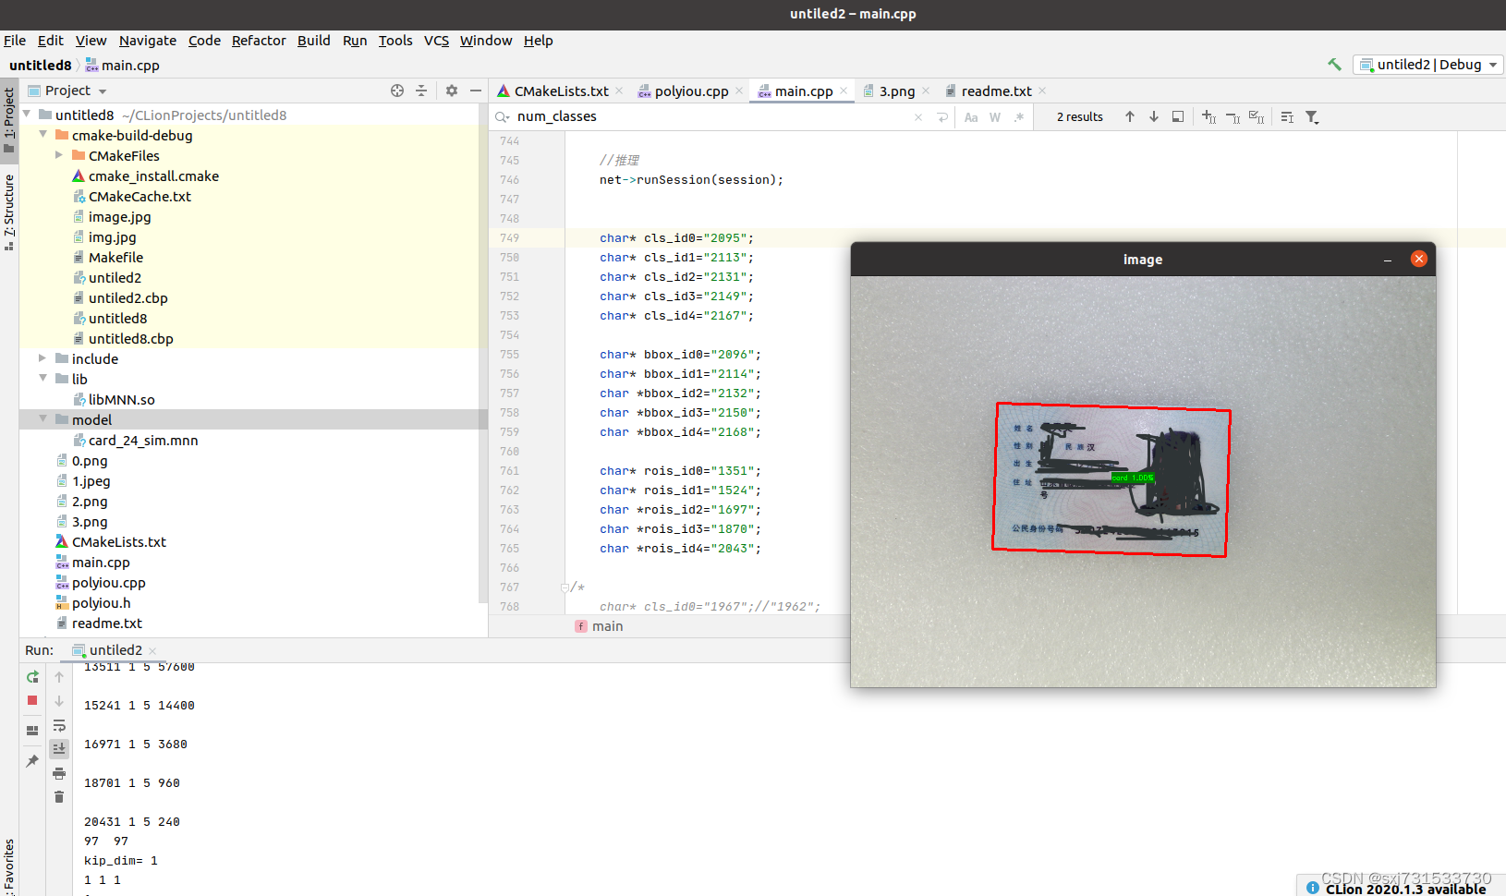Click the locate file target icon
This screenshot has width=1506, height=896.
tap(397, 91)
